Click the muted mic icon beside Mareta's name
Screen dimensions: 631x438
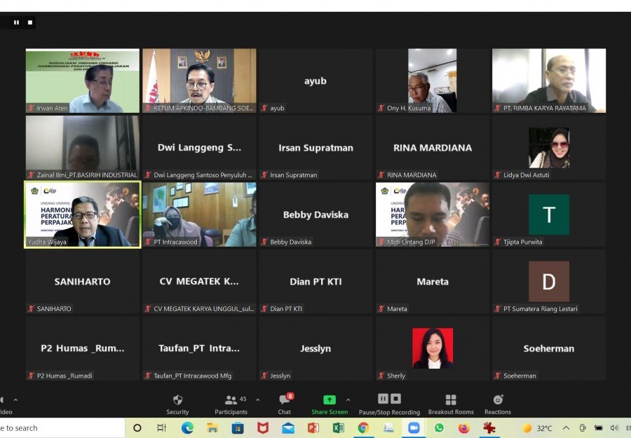[381, 309]
